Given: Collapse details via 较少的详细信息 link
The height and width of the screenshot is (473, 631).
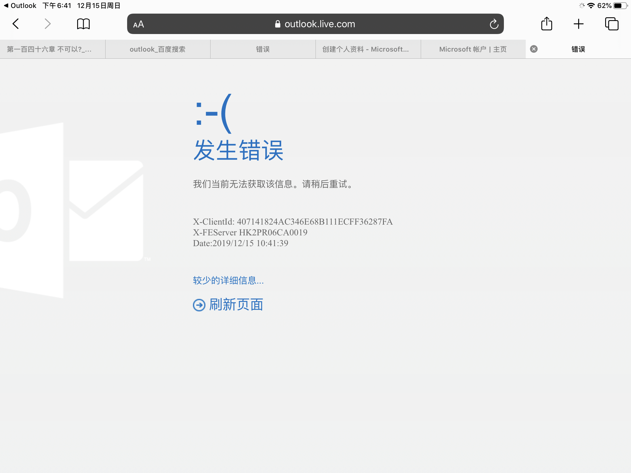Looking at the screenshot, I should click(228, 280).
